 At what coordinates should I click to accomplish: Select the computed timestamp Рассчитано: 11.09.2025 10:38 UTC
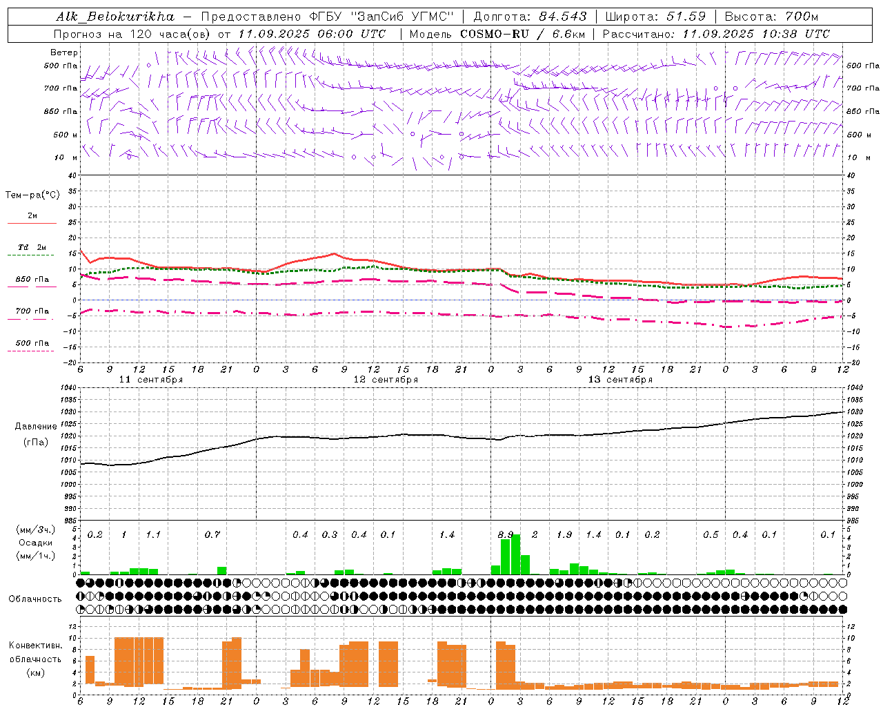coord(716,34)
